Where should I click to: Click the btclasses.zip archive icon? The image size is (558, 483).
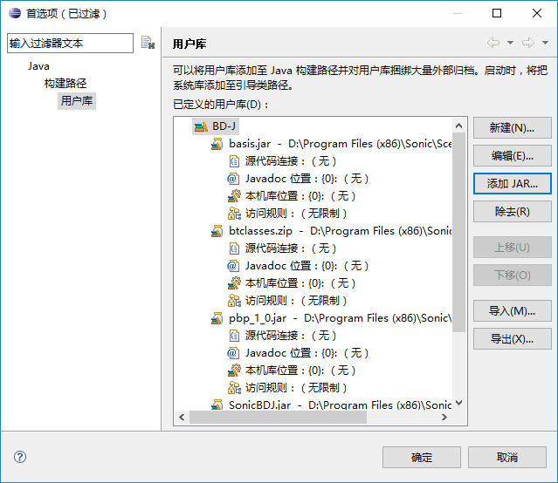[x=217, y=231]
